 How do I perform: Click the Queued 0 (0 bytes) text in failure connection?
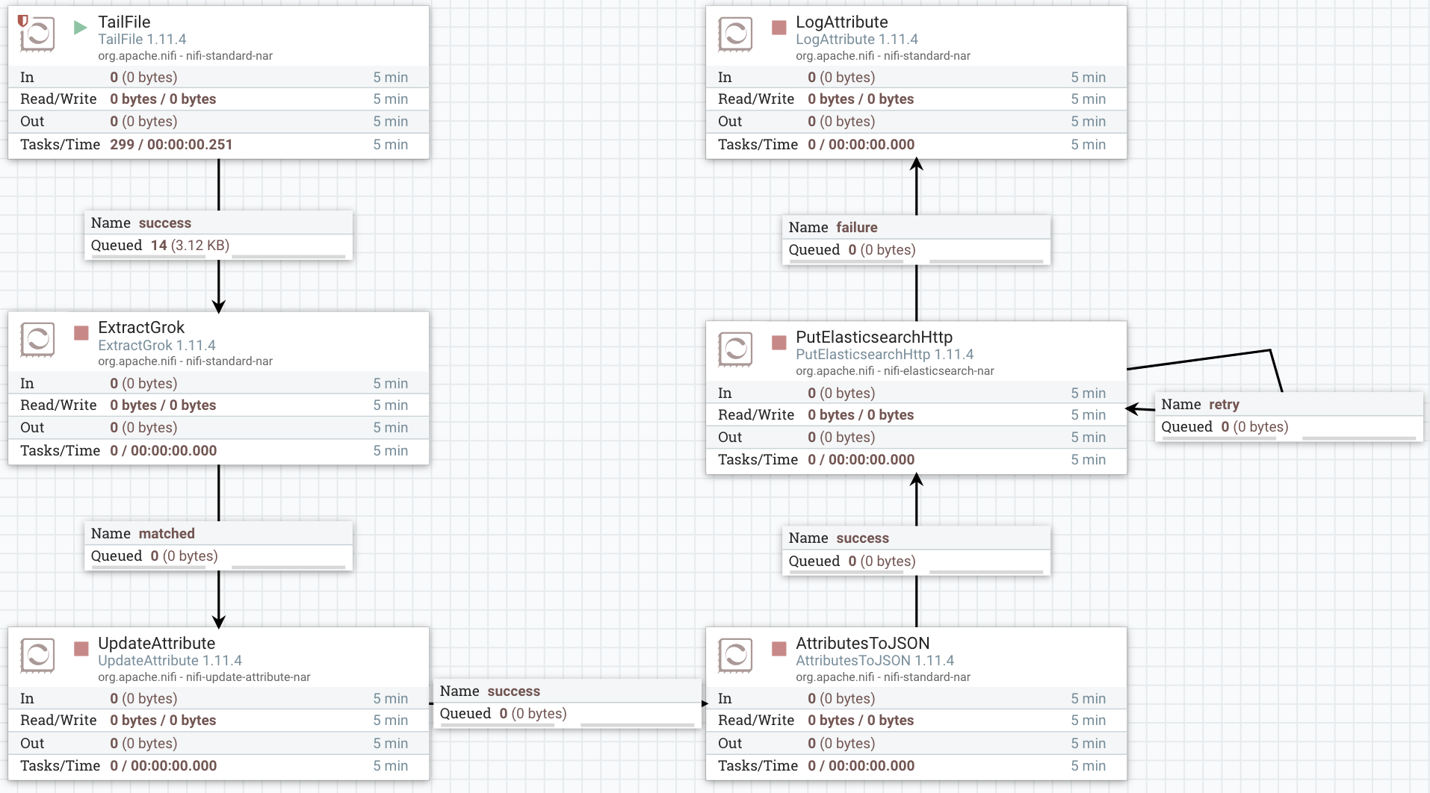coord(852,250)
